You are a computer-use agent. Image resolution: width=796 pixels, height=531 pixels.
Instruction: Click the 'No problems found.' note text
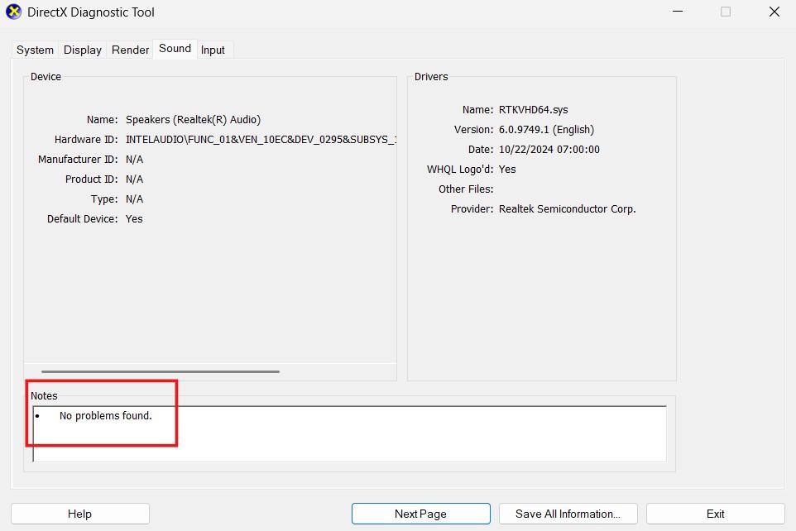pyautogui.click(x=106, y=416)
